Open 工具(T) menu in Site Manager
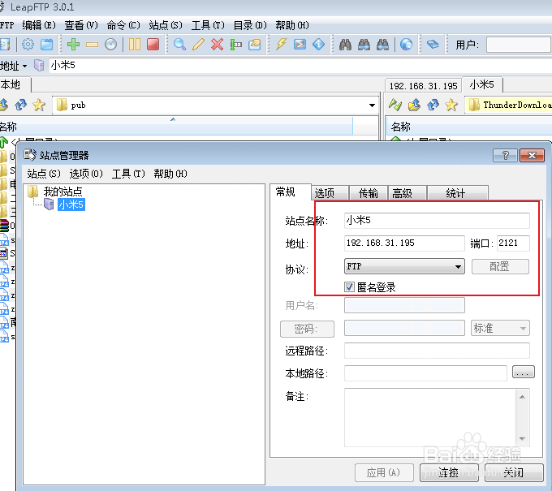 (x=128, y=174)
